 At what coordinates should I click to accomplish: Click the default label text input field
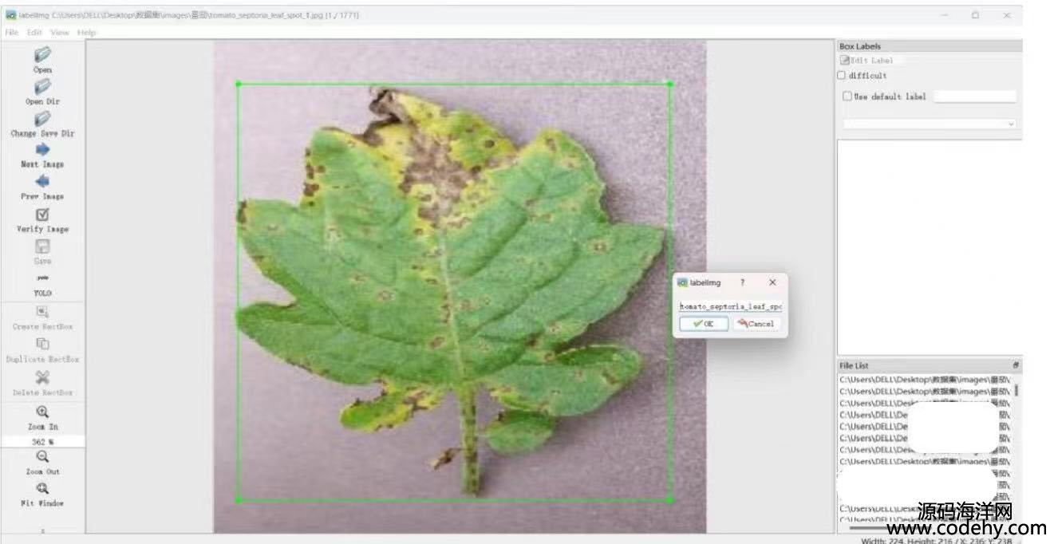pos(974,97)
